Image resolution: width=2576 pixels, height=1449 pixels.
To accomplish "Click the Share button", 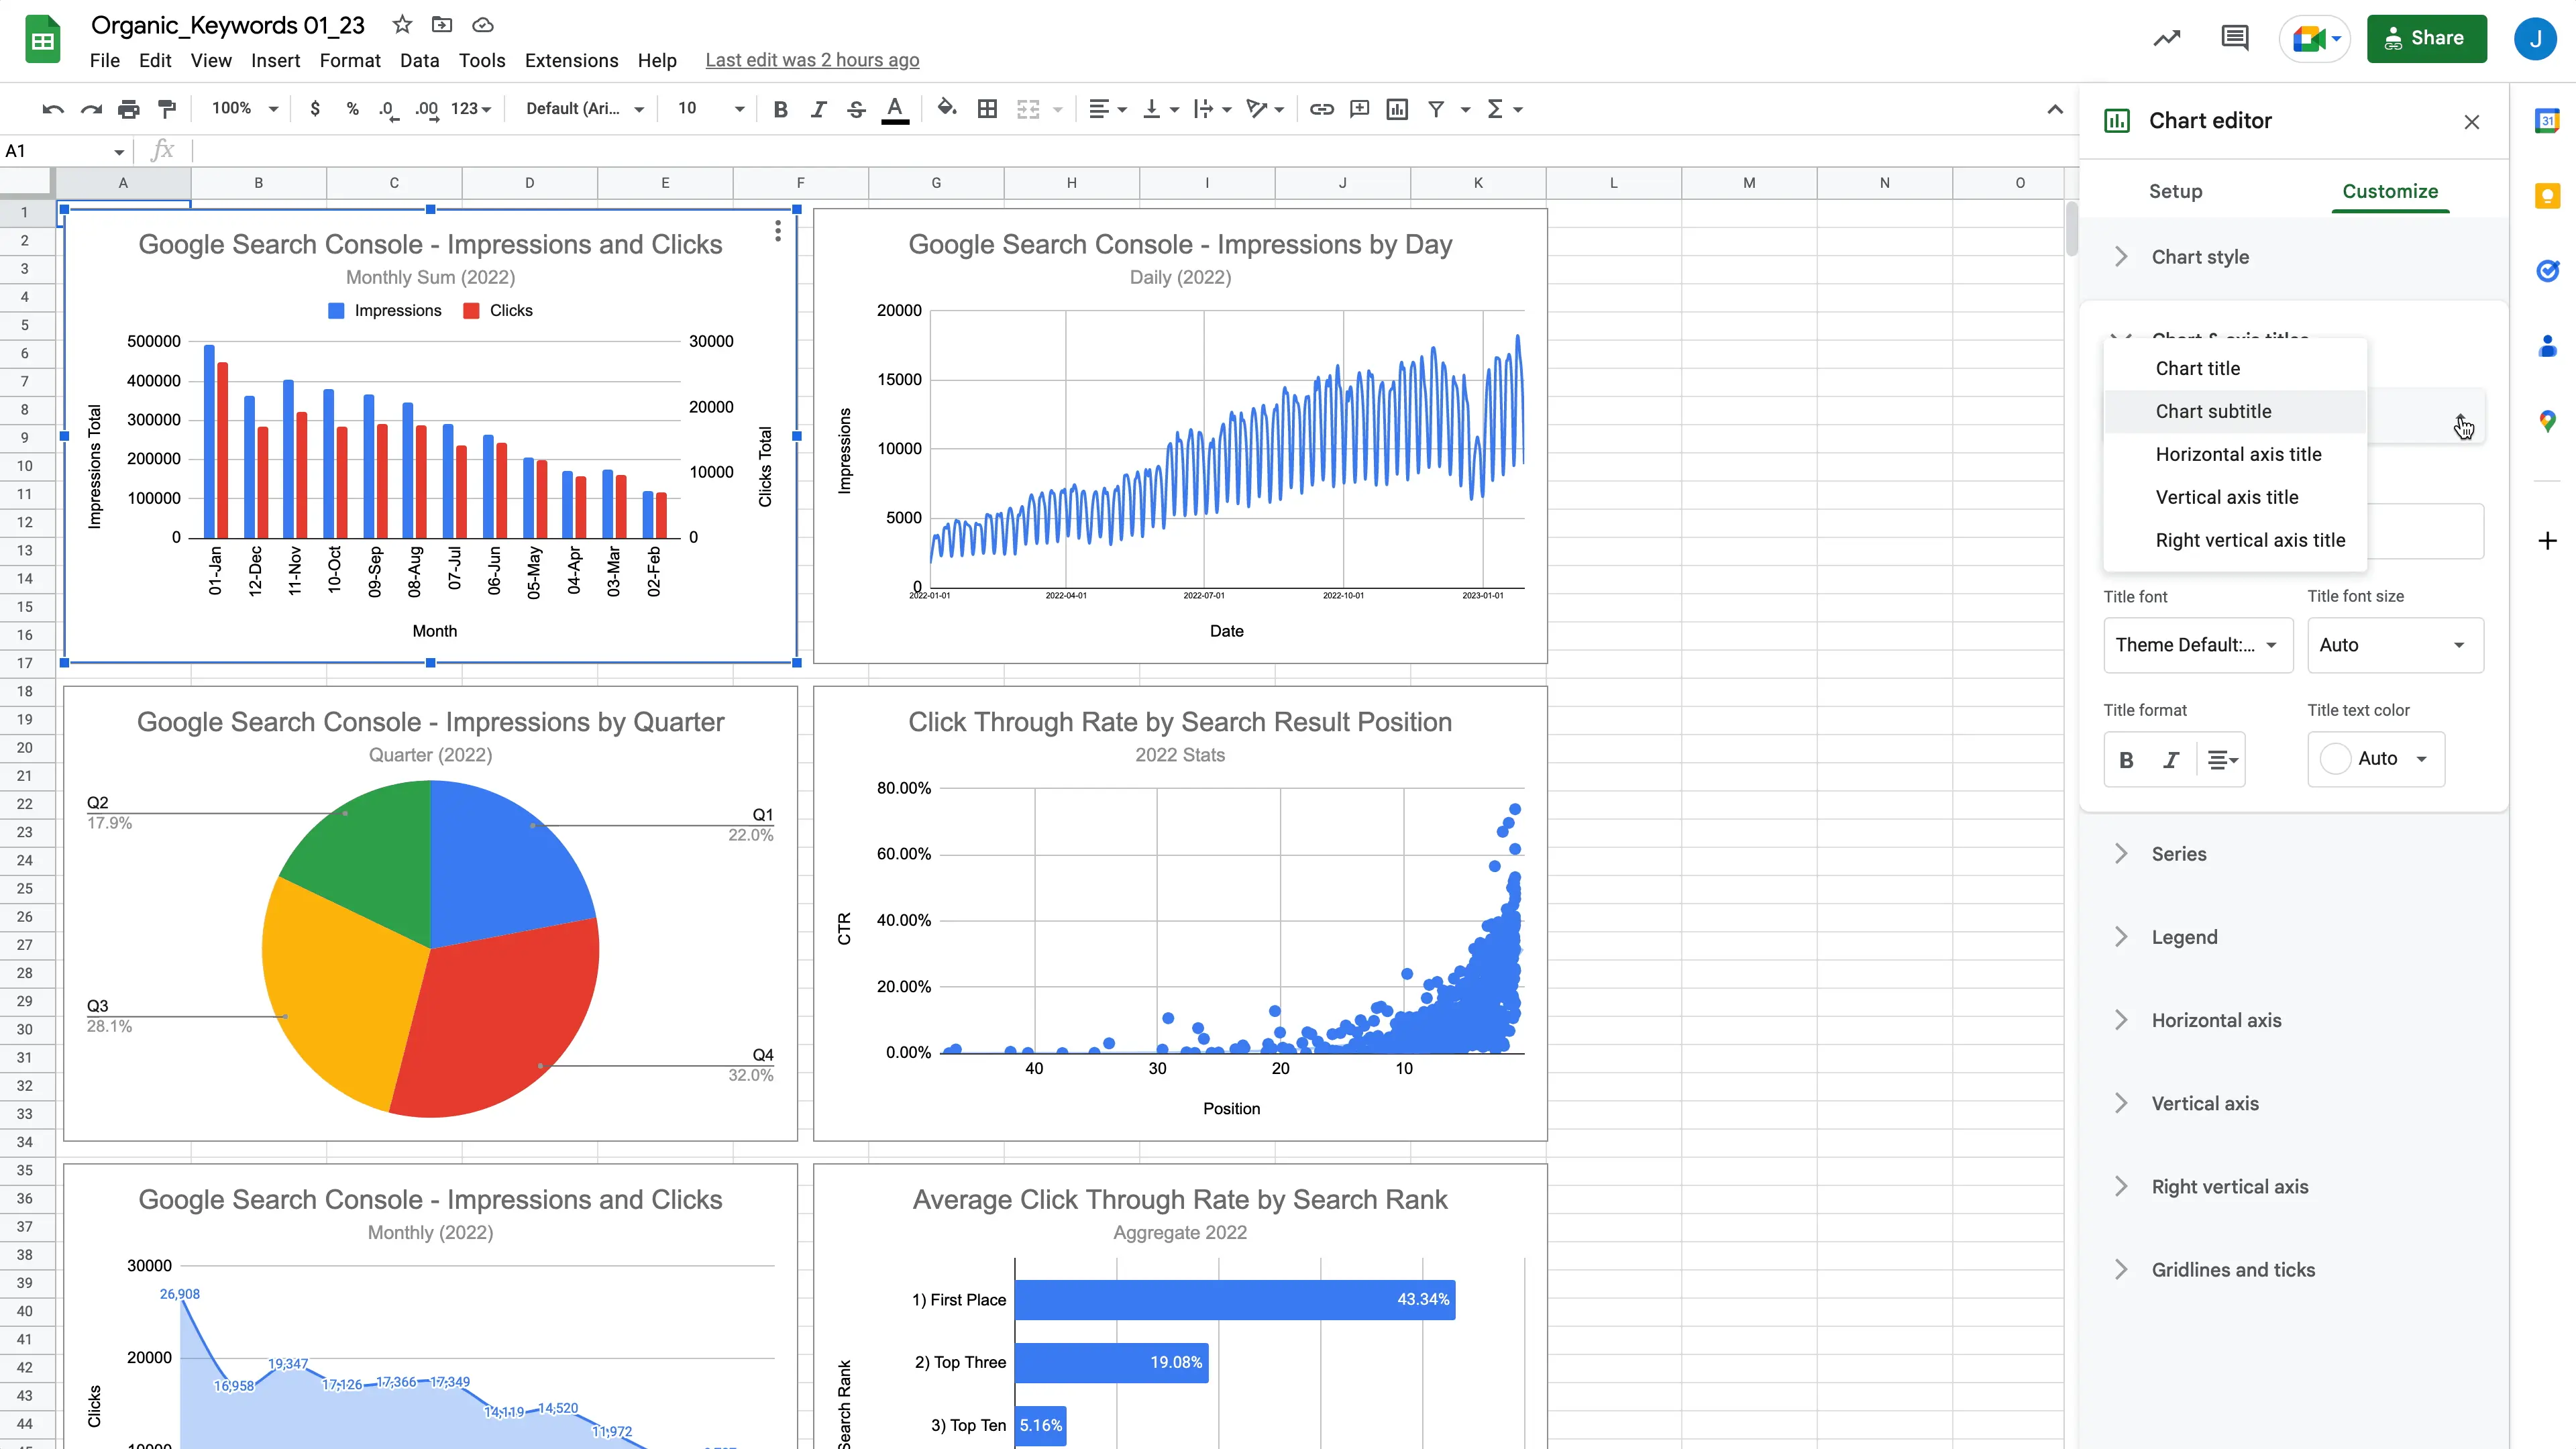I will click(2427, 38).
